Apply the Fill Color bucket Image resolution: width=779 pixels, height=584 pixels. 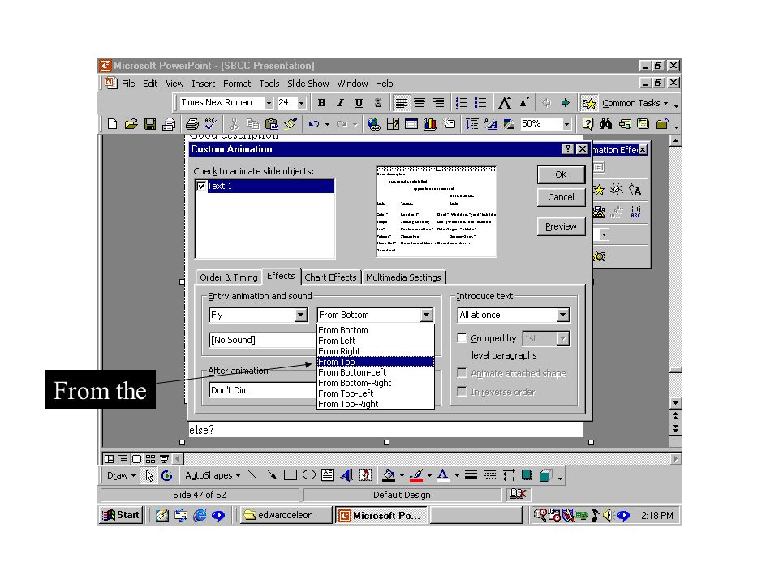389,475
